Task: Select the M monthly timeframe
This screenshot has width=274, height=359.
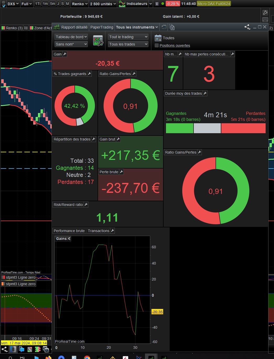Action: [x=67, y=4]
